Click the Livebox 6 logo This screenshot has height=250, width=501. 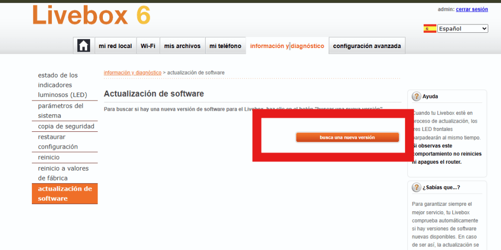(91, 16)
